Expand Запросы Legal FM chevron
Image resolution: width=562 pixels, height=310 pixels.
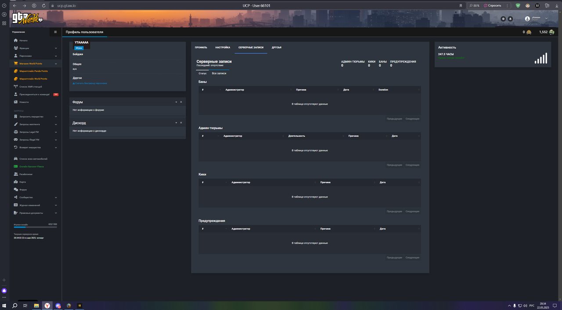pyautogui.click(x=56, y=132)
